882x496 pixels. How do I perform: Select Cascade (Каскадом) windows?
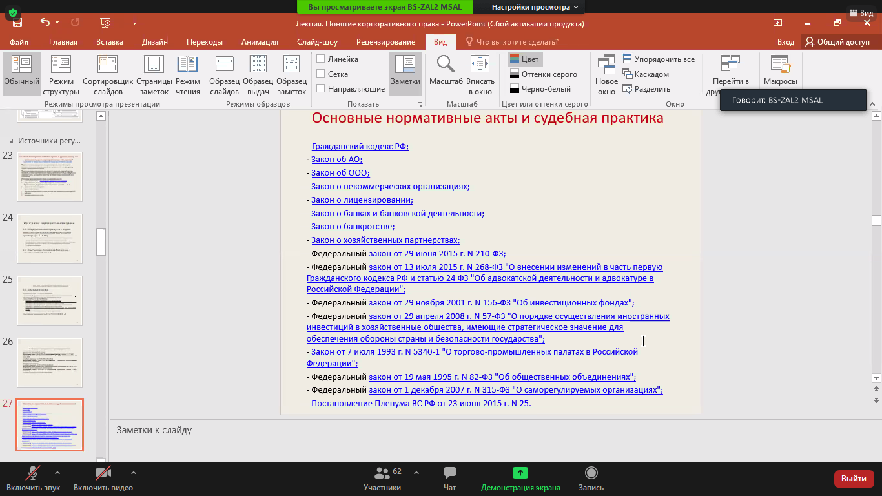coord(646,74)
